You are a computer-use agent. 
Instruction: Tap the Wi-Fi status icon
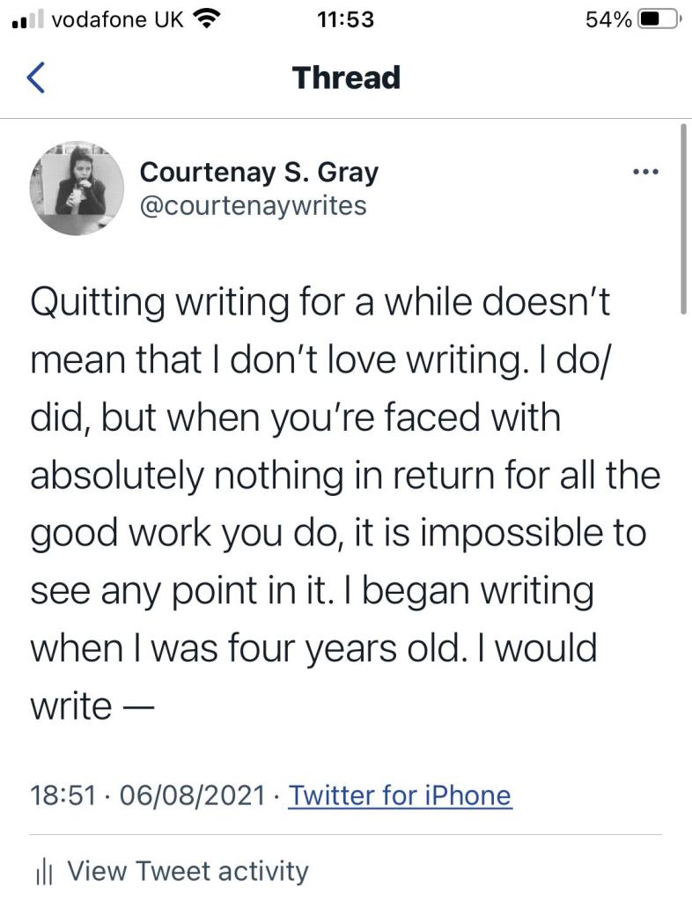(207, 18)
